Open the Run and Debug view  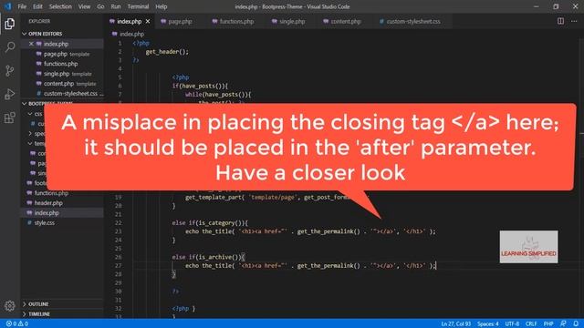point(10,94)
